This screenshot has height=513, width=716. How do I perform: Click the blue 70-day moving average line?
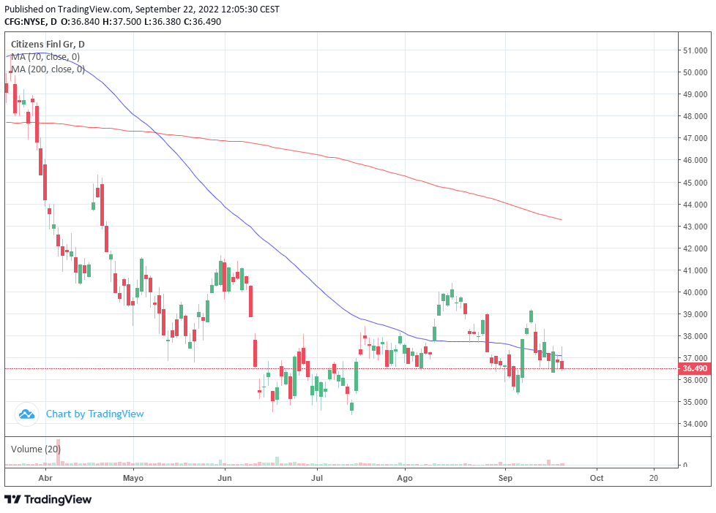283,255
